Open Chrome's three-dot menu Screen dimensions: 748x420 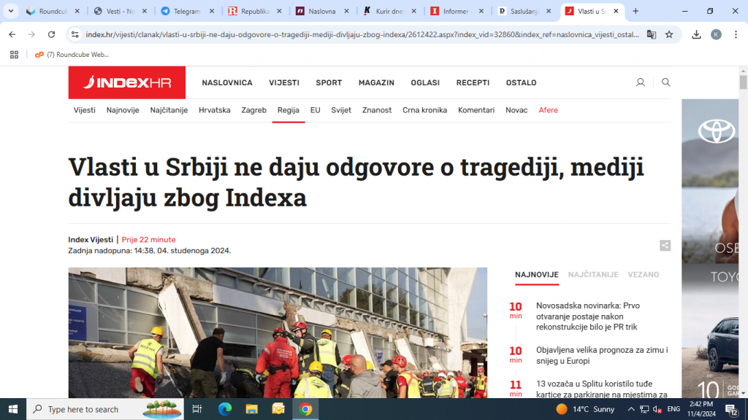coord(736,34)
